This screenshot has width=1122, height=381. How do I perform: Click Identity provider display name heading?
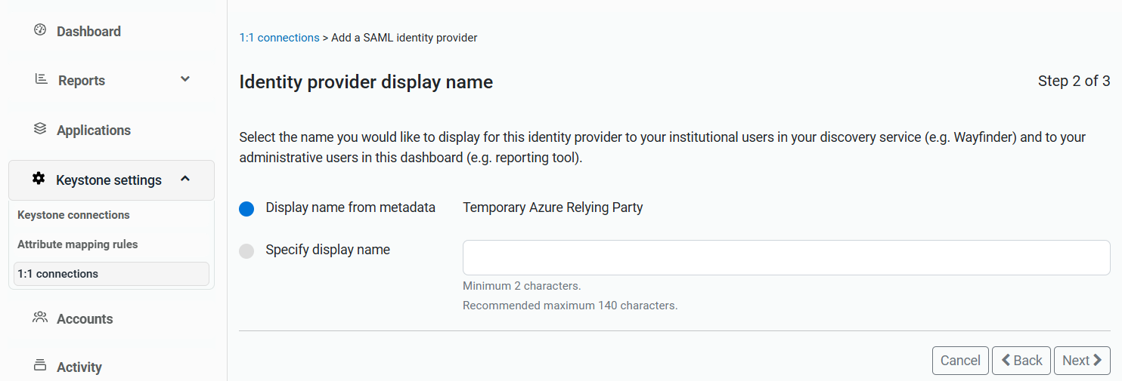366,82
